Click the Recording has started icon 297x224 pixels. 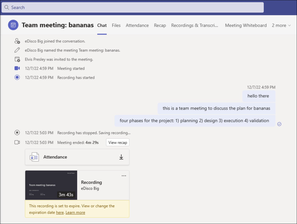pyautogui.click(x=17, y=77)
